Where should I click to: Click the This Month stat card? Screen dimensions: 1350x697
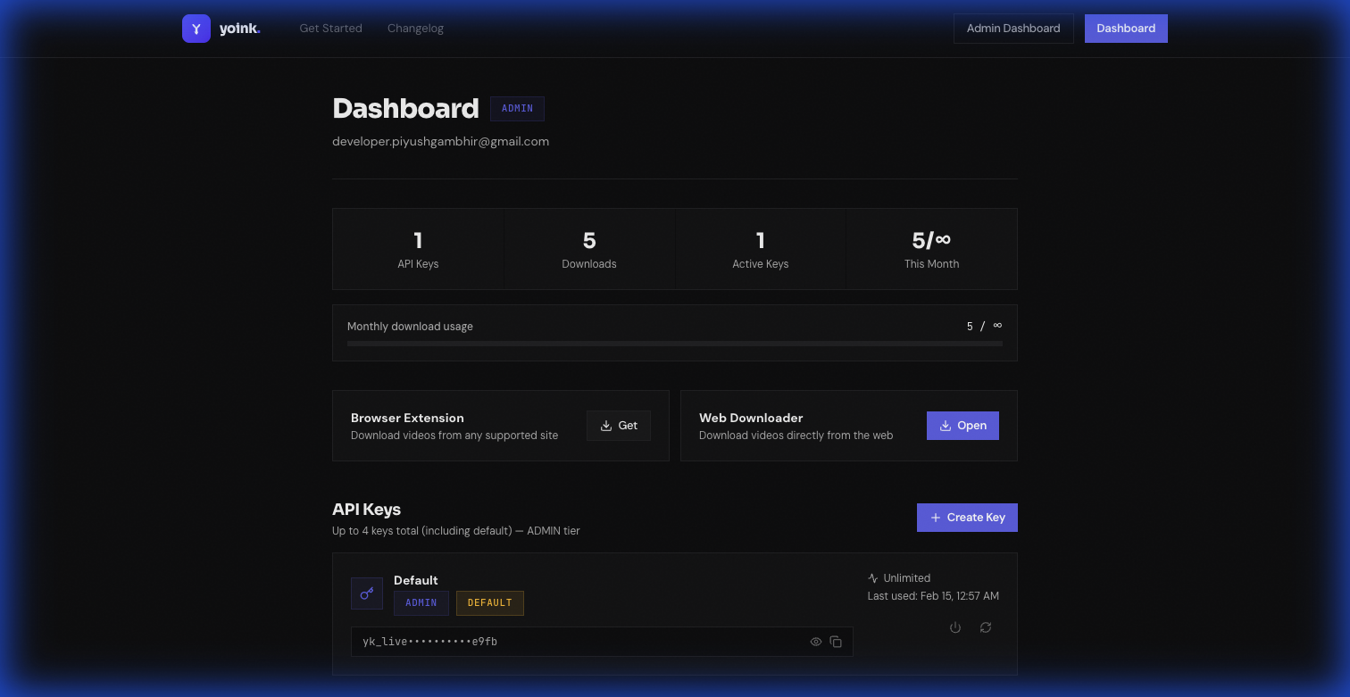coord(931,249)
